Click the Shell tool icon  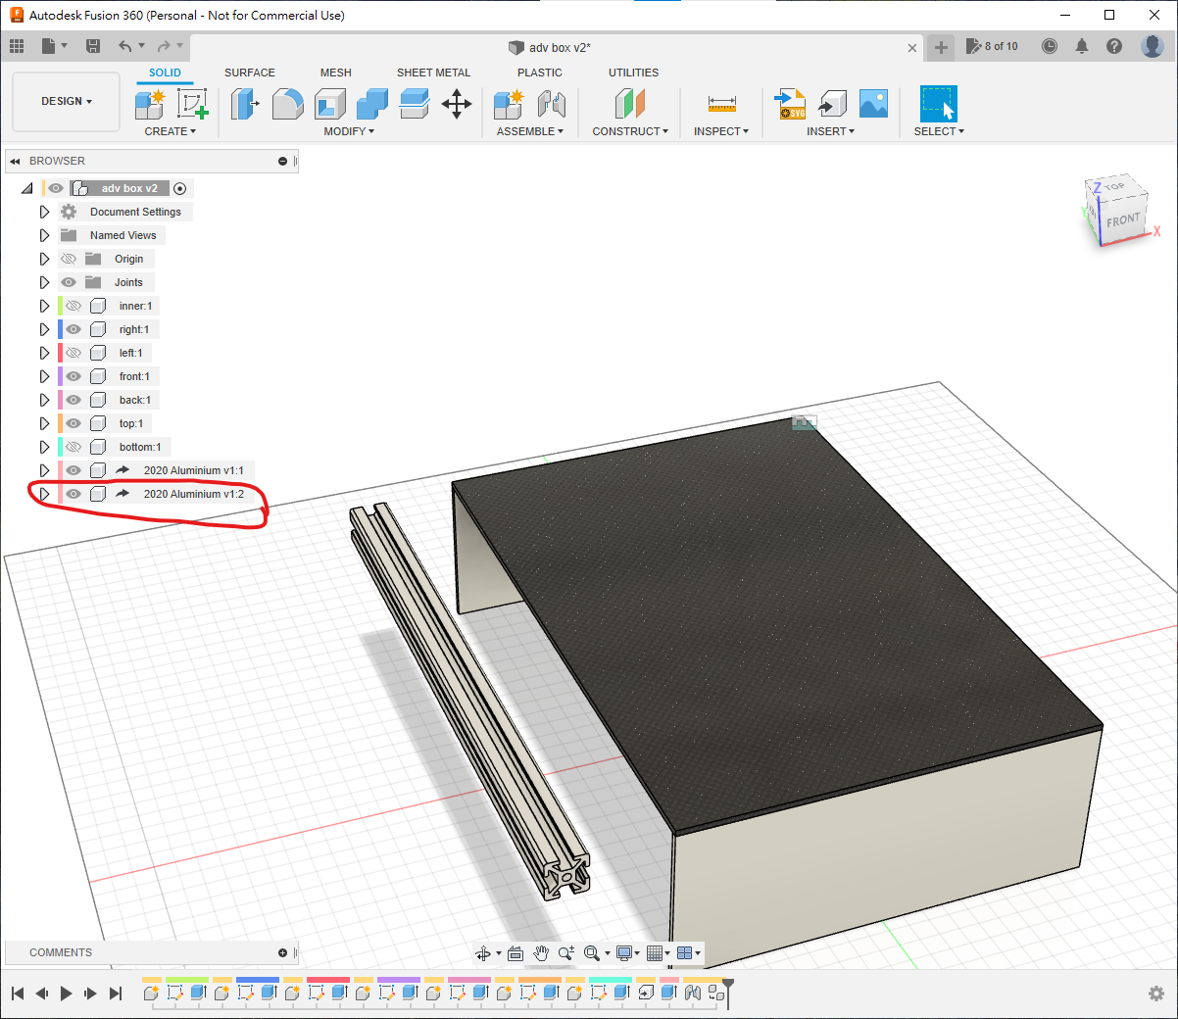pyautogui.click(x=330, y=104)
